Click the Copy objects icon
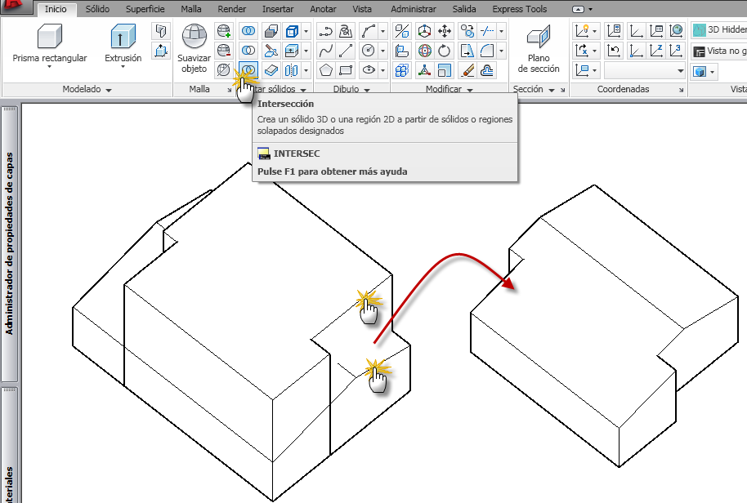Viewport: 747px width, 503px height. coord(467,31)
